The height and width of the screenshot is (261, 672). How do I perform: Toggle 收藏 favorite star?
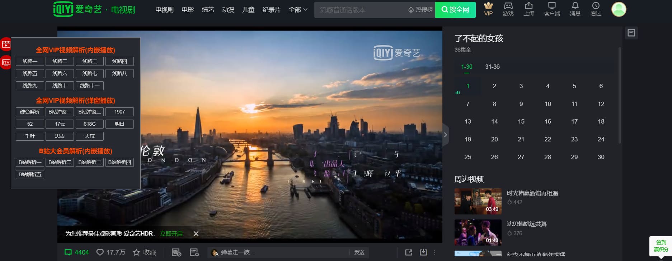[x=136, y=252]
